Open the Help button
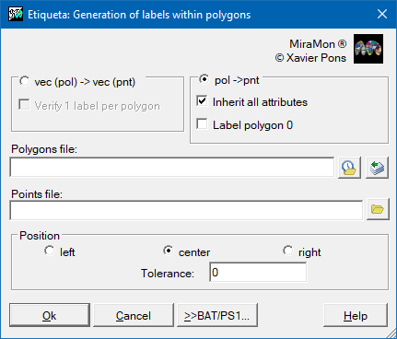Viewport: 397px width, 339px height. 356,315
